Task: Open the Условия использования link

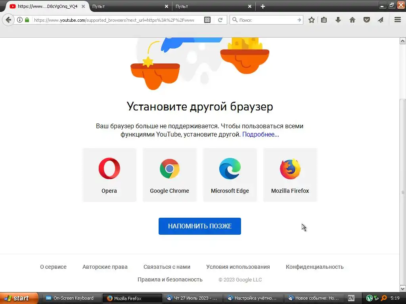Action: pyautogui.click(x=238, y=267)
